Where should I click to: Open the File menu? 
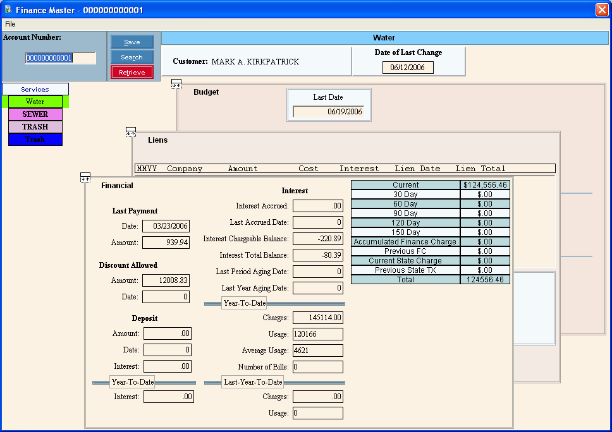point(10,24)
